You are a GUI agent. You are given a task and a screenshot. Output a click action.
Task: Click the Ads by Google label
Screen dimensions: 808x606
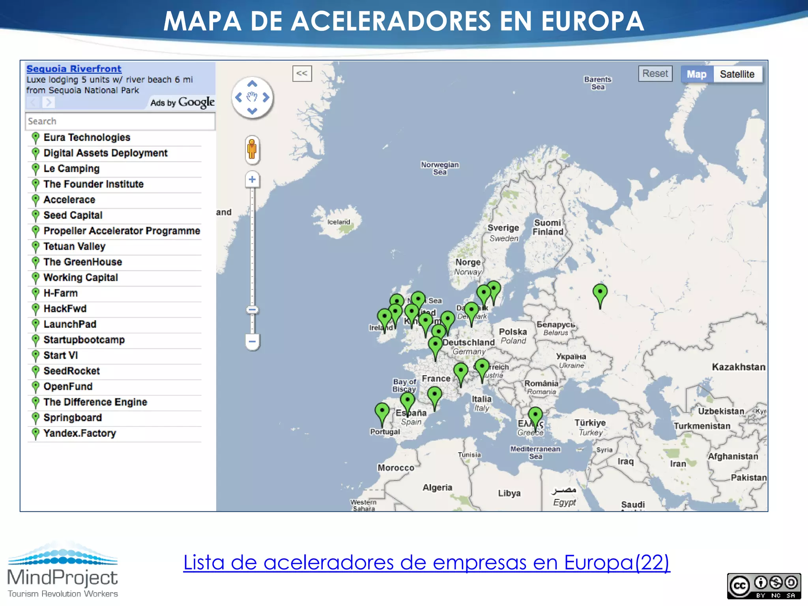182,103
